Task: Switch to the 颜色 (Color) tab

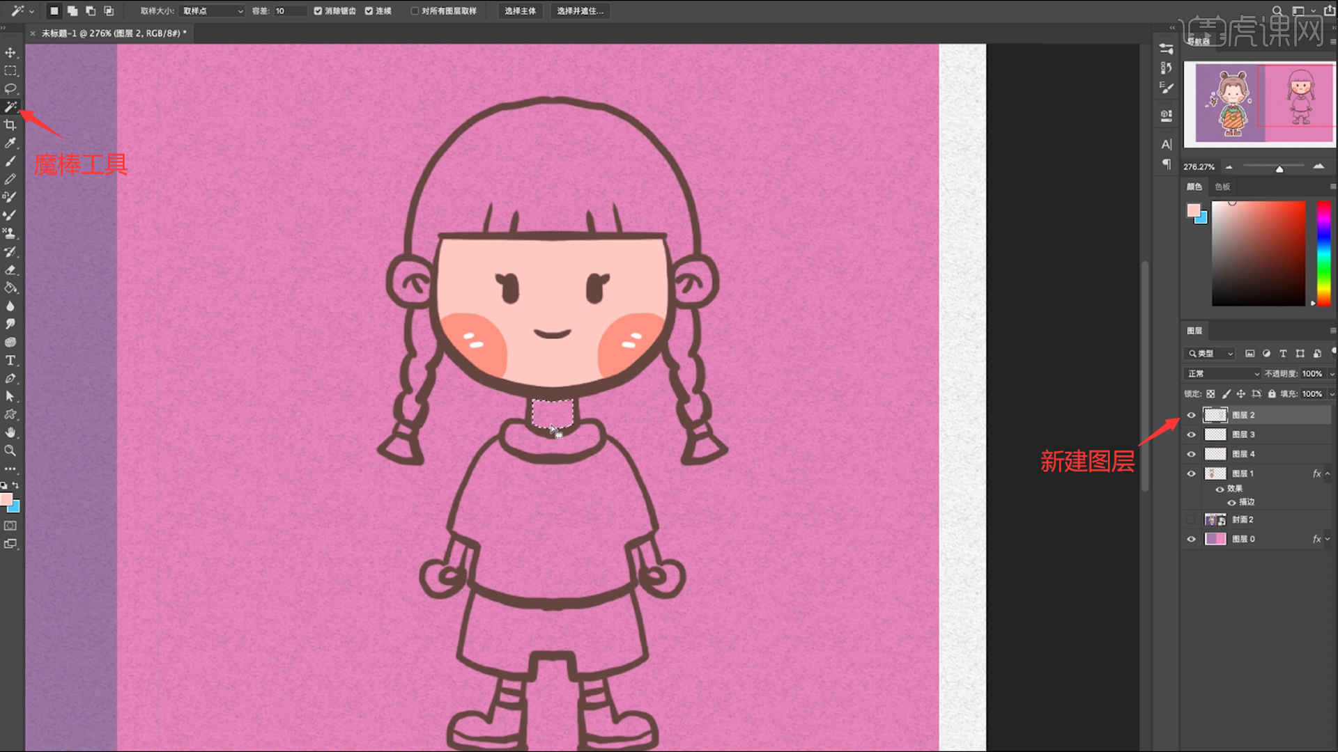Action: click(1194, 187)
